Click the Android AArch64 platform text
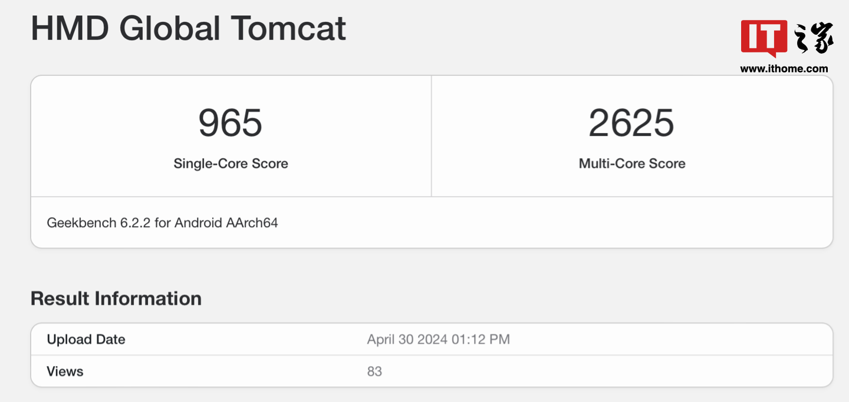This screenshot has width=849, height=402. tap(226, 223)
